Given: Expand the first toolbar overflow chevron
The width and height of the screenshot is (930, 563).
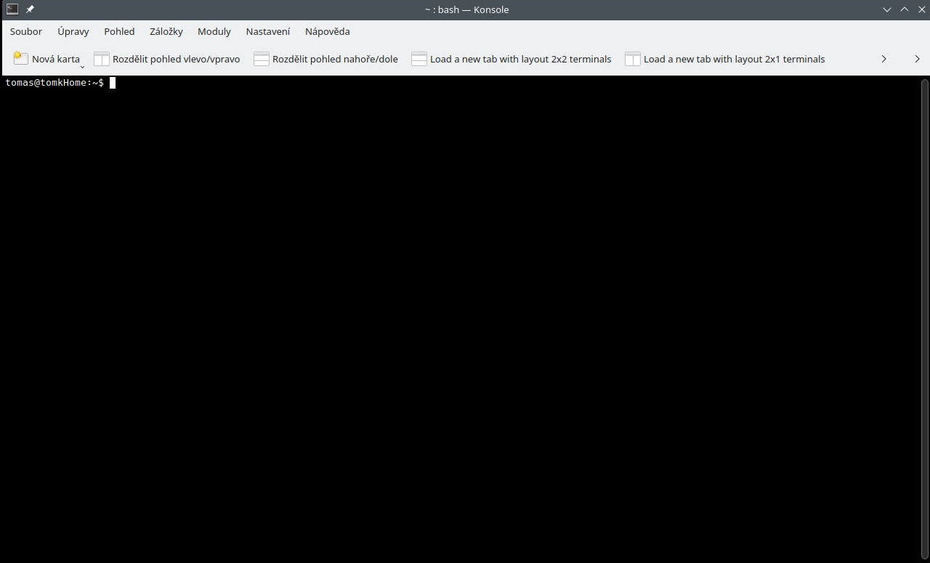Looking at the screenshot, I should [x=883, y=59].
